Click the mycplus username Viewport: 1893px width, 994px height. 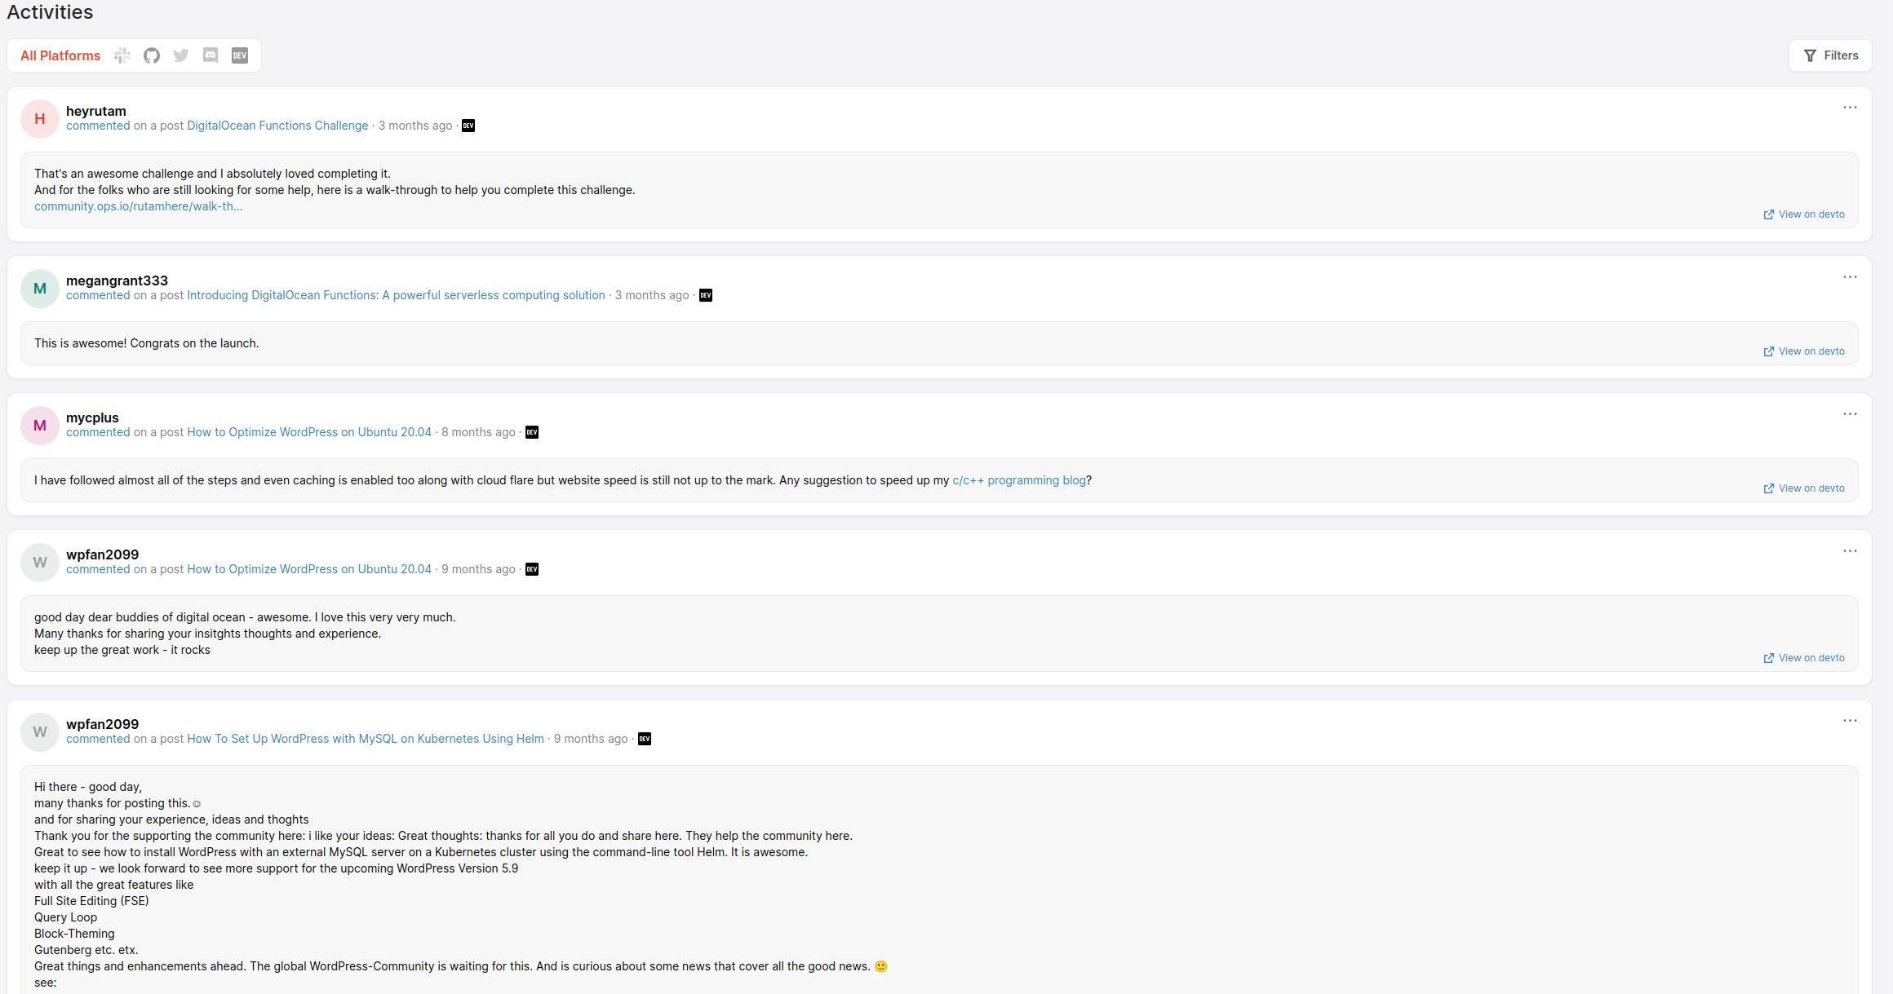[x=92, y=417]
